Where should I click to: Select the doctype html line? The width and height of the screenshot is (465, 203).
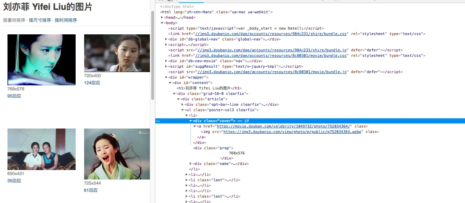(x=177, y=6)
